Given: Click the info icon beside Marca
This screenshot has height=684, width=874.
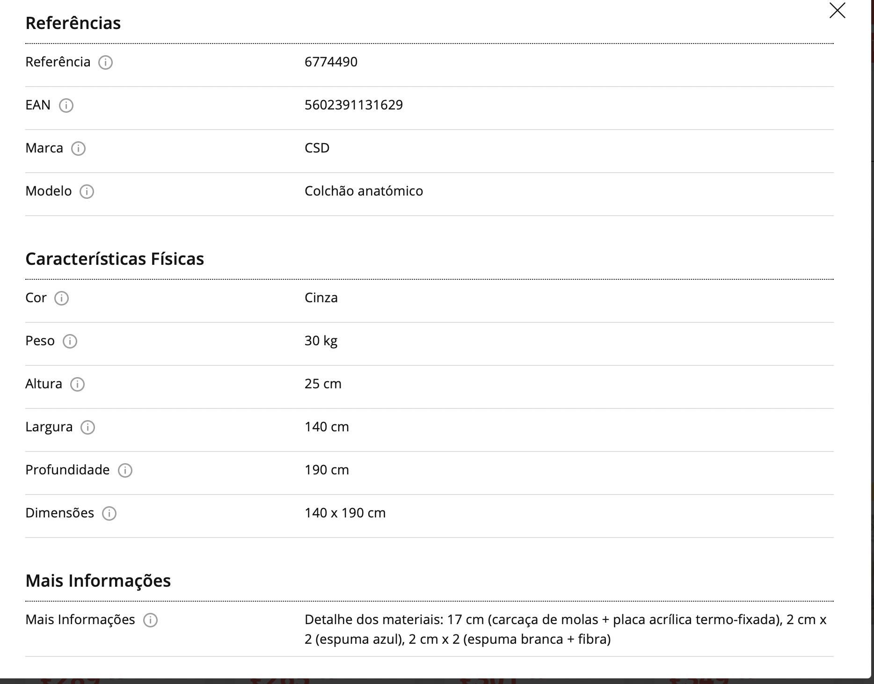Looking at the screenshot, I should (78, 148).
